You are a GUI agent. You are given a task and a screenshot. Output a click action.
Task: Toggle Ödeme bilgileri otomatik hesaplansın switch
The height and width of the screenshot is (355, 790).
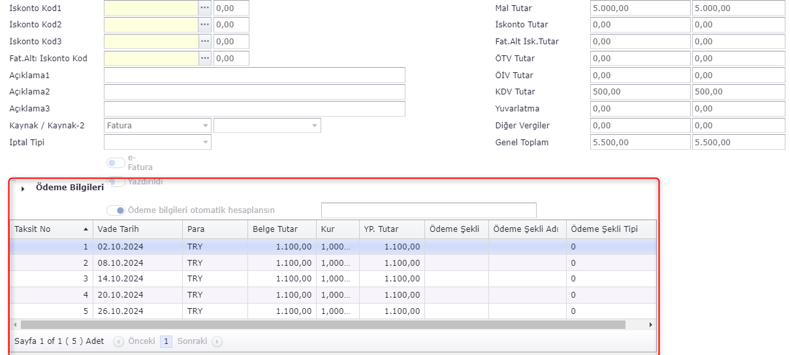(x=116, y=210)
